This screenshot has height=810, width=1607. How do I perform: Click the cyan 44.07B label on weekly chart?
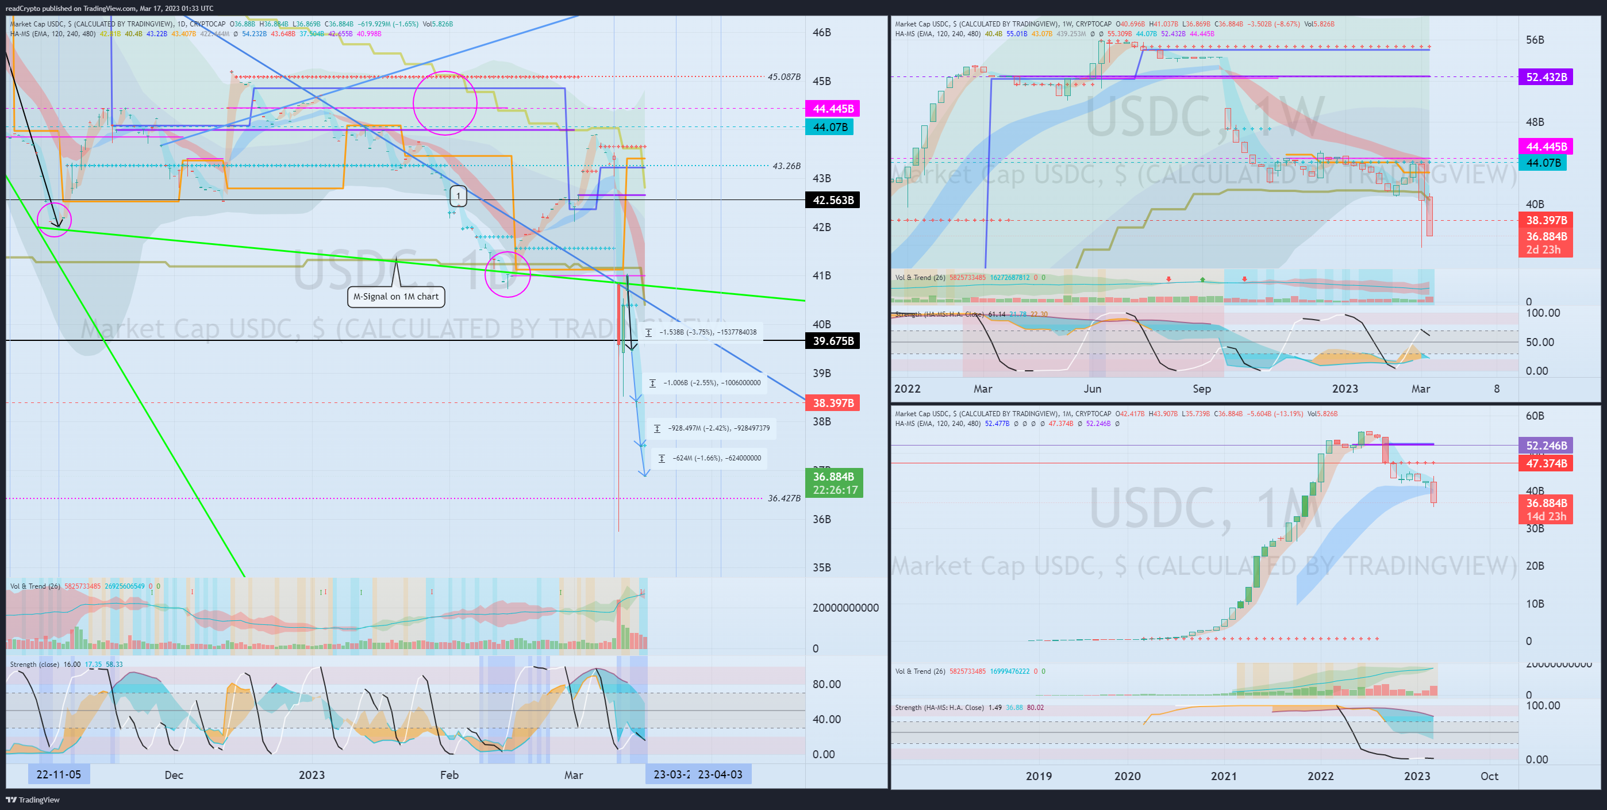(1542, 163)
